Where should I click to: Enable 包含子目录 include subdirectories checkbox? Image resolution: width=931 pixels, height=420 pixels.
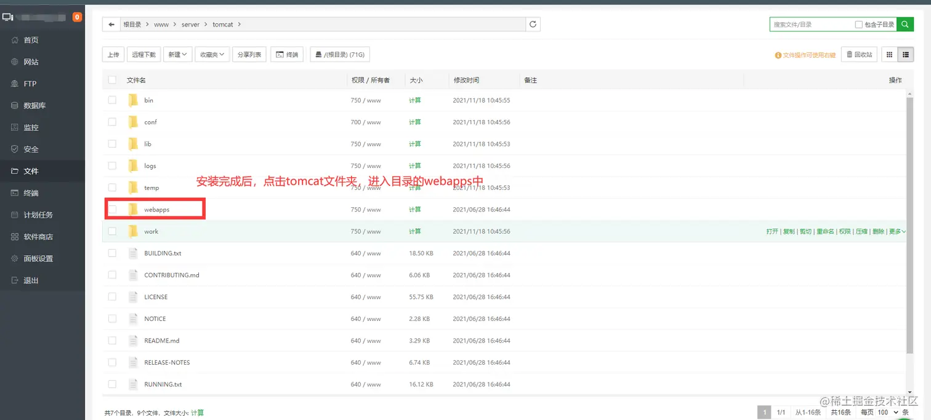(859, 25)
